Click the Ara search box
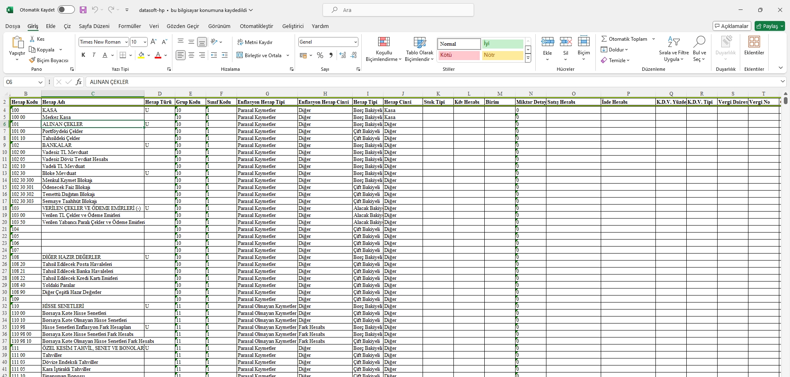790x377 pixels. [x=398, y=10]
